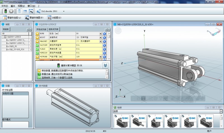Select the first SMC cylinder thumbnail
The width and height of the screenshot is (224, 133).
(122, 121)
